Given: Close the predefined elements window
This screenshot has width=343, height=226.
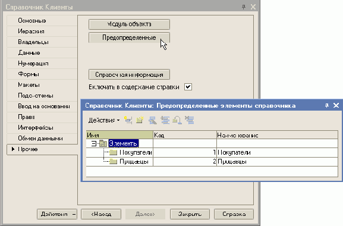Looking at the screenshot, I should pos(336,105).
